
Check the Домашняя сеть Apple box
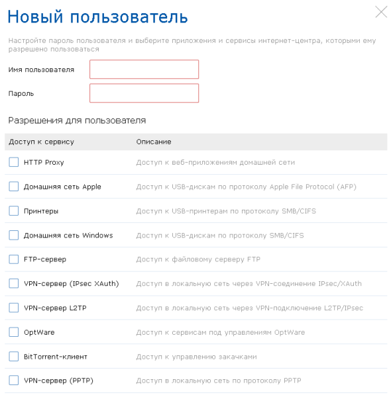[14, 187]
